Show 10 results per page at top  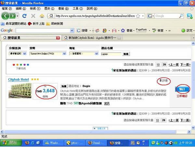coord(158,65)
